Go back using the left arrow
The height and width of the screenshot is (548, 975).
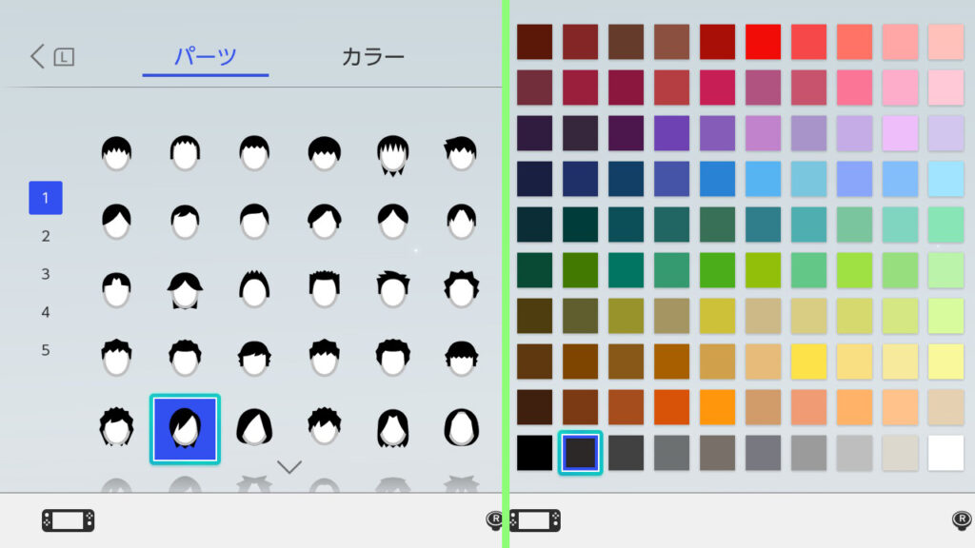[37, 56]
